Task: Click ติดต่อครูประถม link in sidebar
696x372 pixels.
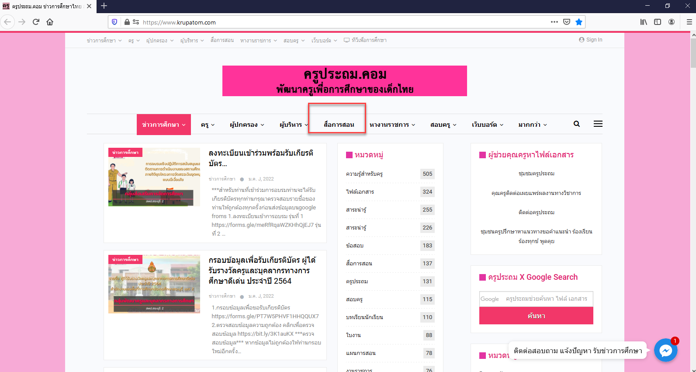Action: 536,212
